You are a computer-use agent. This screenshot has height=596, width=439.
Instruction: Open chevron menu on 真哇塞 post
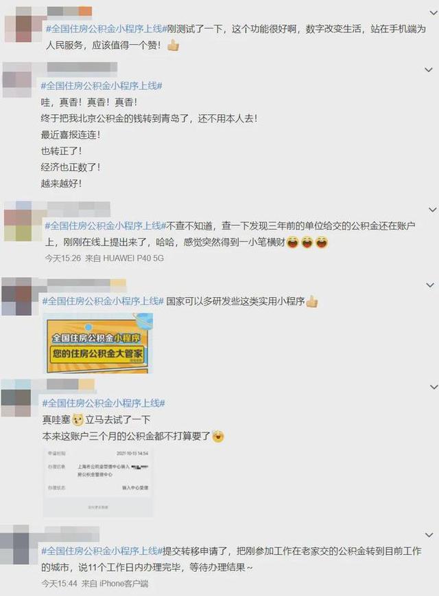[434, 387]
